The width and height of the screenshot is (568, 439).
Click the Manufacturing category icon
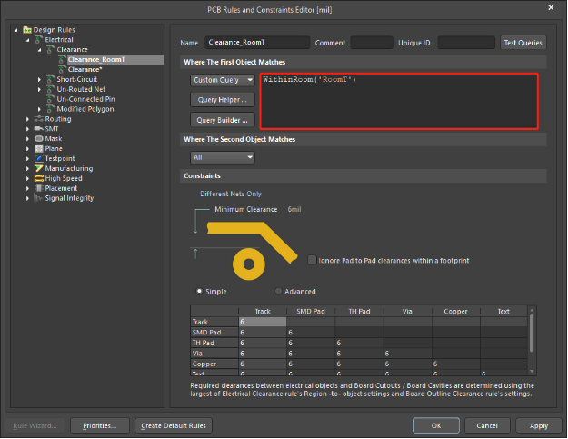coord(39,168)
